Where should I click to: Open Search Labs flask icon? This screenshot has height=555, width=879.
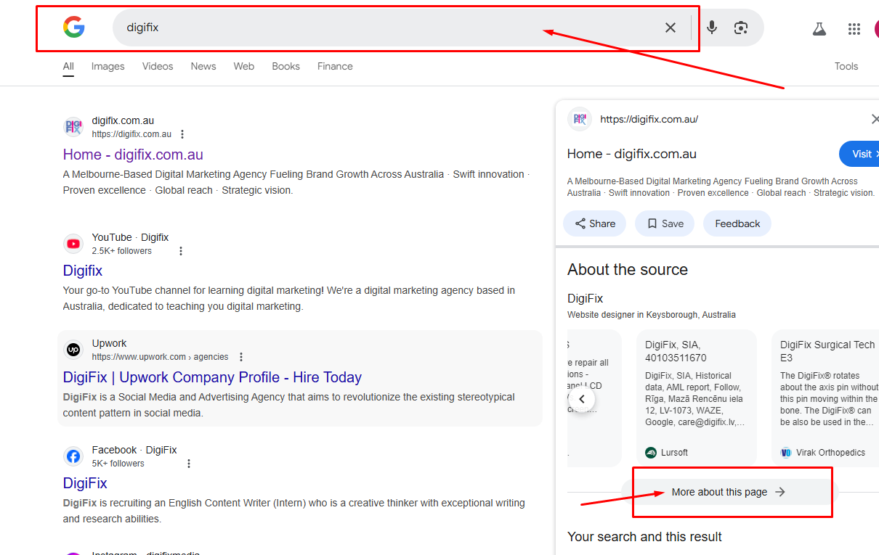(x=819, y=29)
